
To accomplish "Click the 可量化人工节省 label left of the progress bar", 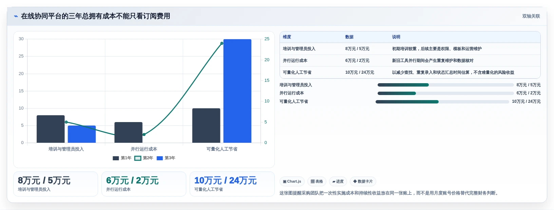I will point(294,101).
